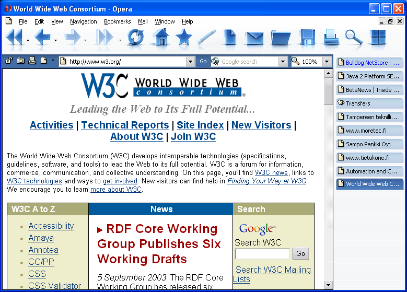407x292 pixels.
Task: Click the Rewind double-arrow toolbar icon
Action: [x=15, y=38]
